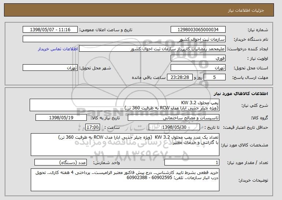Select the remaining days field showing 5

click(x=214, y=77)
